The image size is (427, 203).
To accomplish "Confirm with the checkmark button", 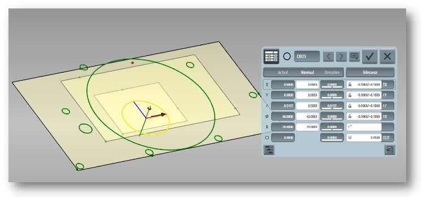I will pos(369,56).
